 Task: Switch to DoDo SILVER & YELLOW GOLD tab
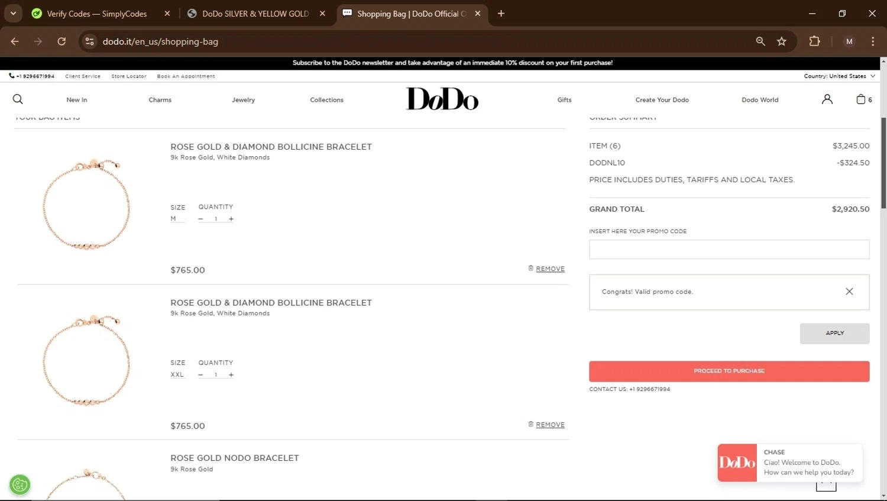pos(255,14)
